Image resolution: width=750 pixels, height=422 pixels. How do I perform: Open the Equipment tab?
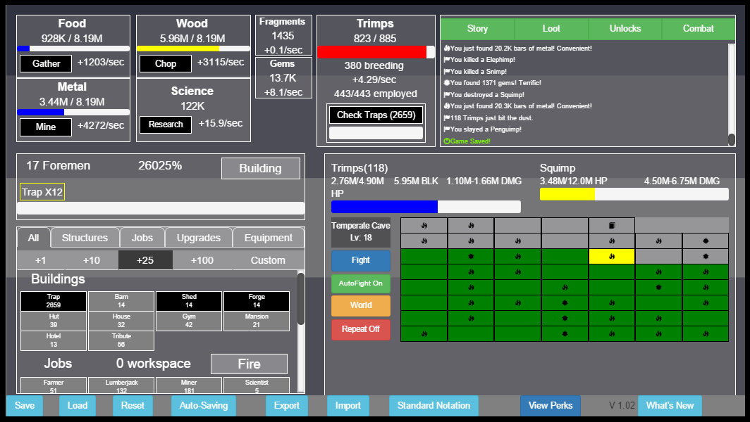click(x=268, y=238)
